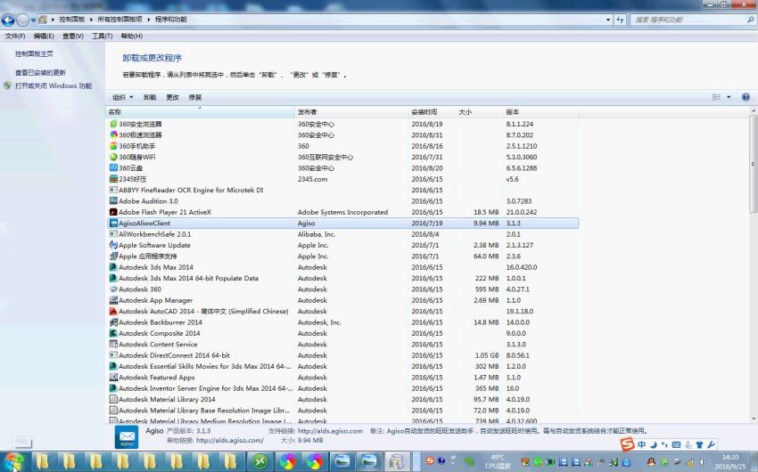Open the soft keyboard icon on IME bar
This screenshot has width=758, height=472.
click(x=676, y=444)
